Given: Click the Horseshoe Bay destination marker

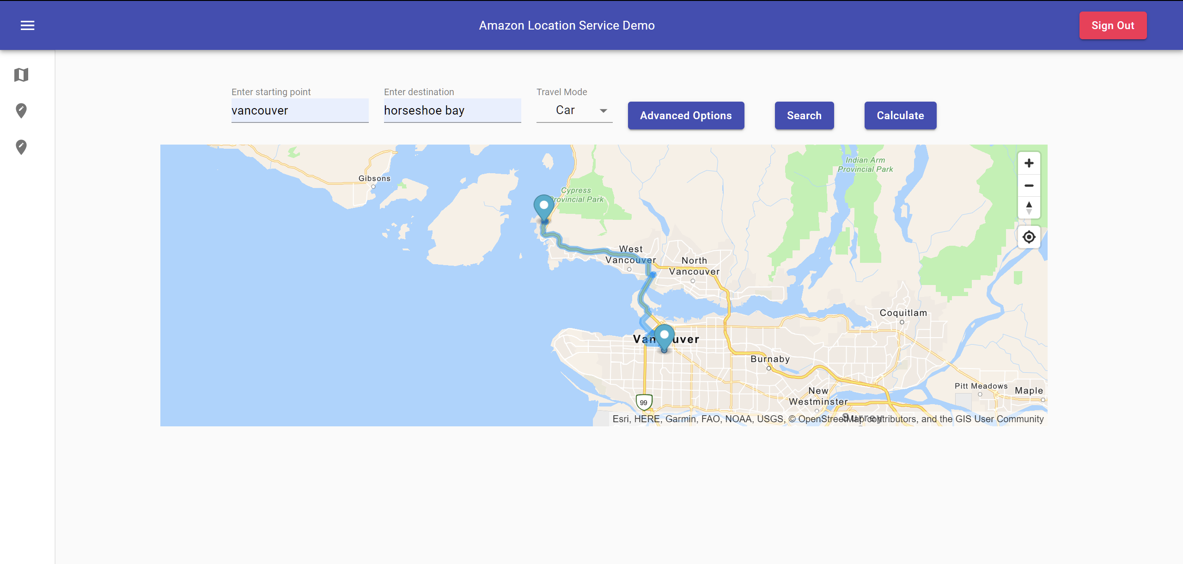Looking at the screenshot, I should point(544,207).
